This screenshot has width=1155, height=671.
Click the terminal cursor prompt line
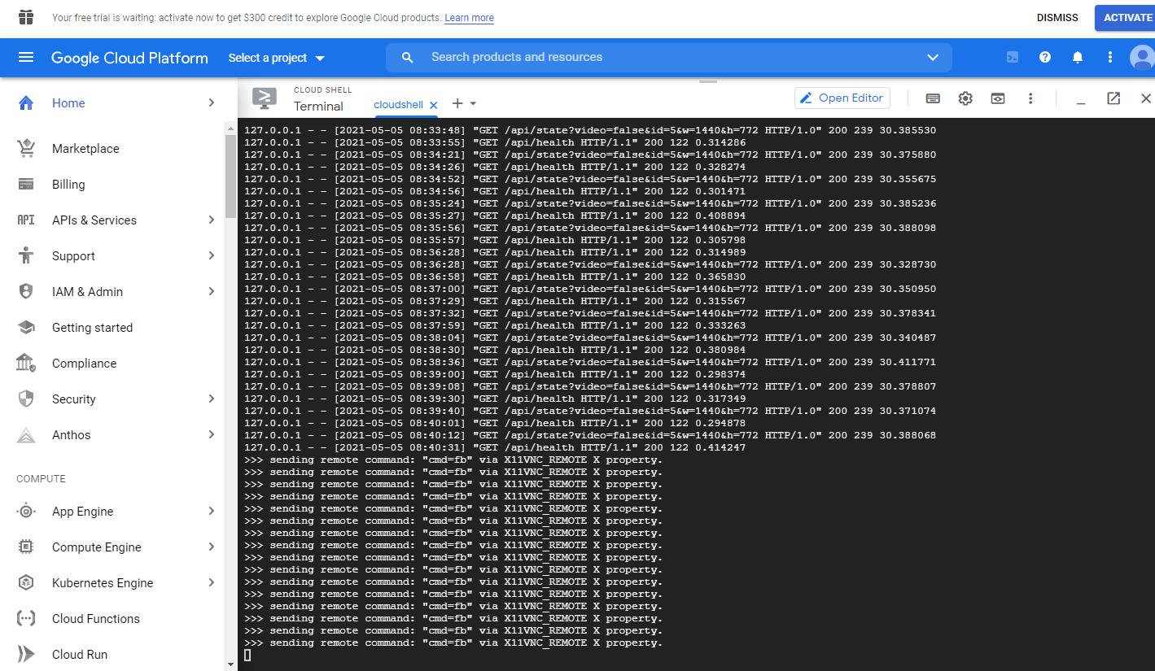247,655
